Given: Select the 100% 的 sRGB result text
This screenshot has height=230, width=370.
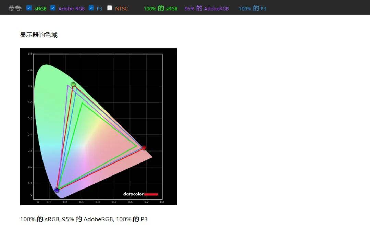Looking at the screenshot, I should coord(161,9).
